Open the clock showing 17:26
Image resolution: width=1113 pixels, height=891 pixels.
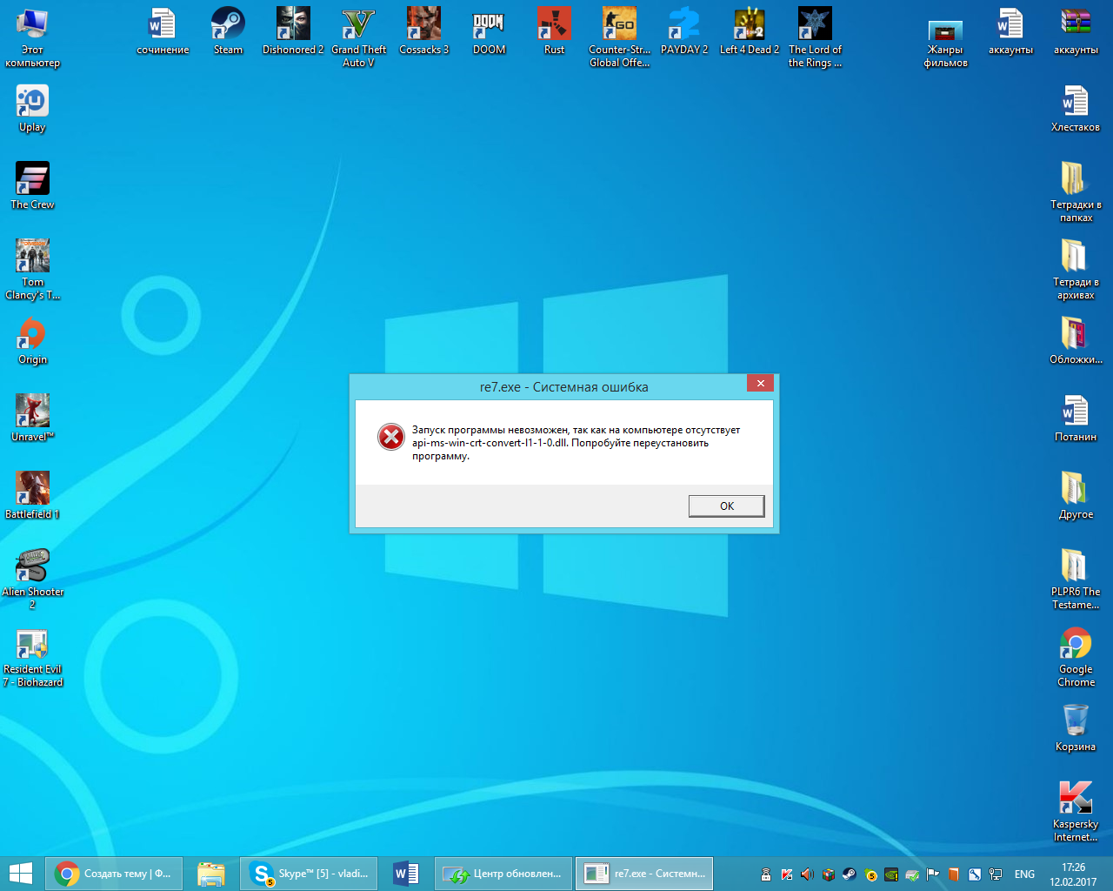coord(1074,874)
